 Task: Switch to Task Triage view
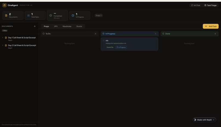[210, 5]
